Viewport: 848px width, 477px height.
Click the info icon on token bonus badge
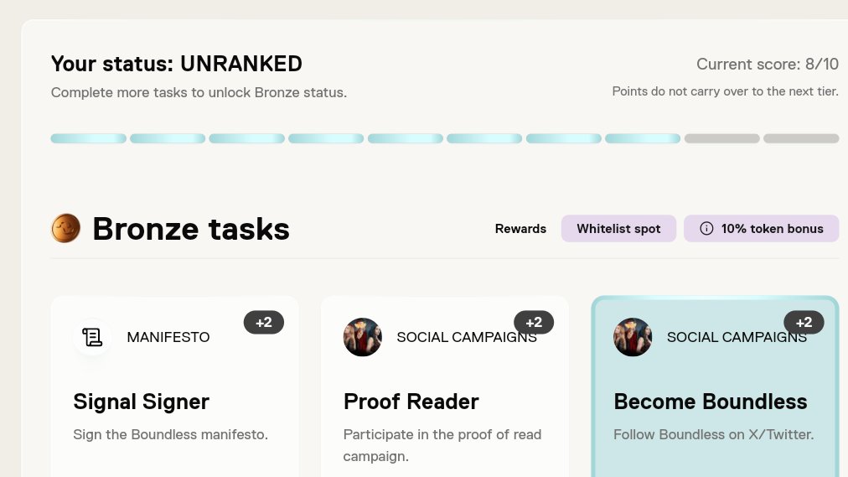coord(706,228)
